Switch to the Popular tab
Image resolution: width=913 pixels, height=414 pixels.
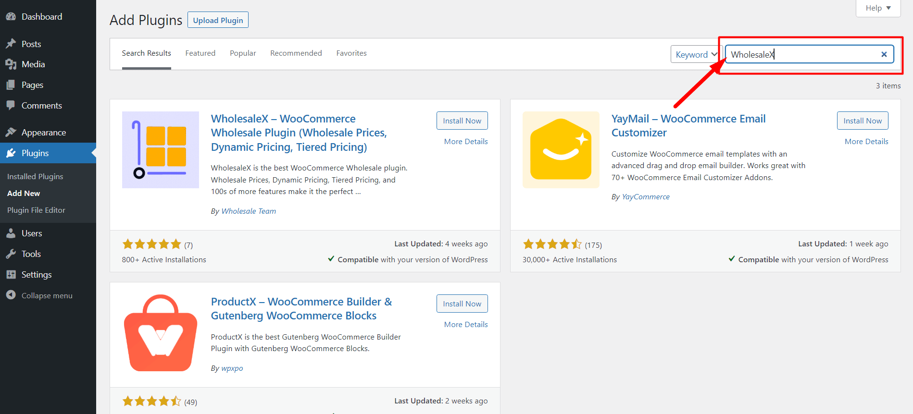[243, 53]
